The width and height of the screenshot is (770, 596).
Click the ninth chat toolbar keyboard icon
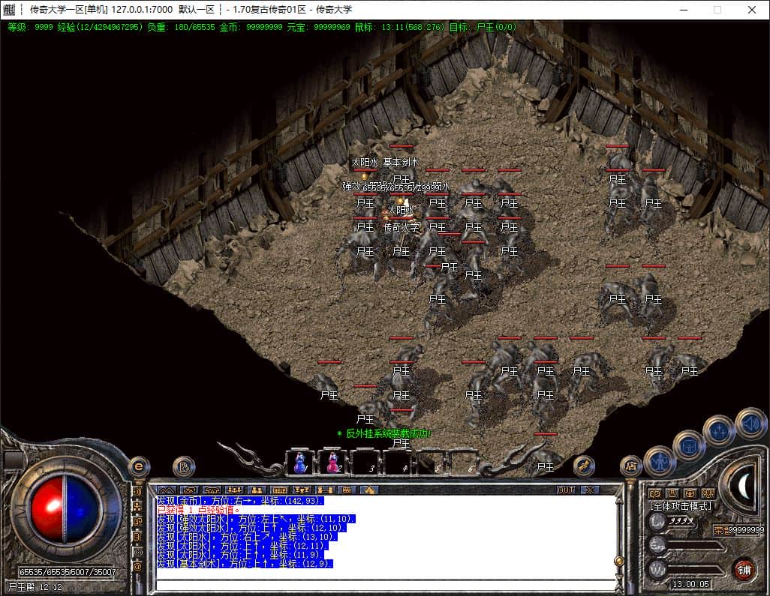click(347, 490)
